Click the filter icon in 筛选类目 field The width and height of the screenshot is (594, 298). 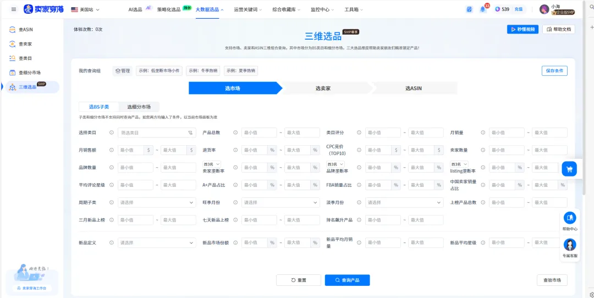pyautogui.click(x=190, y=133)
